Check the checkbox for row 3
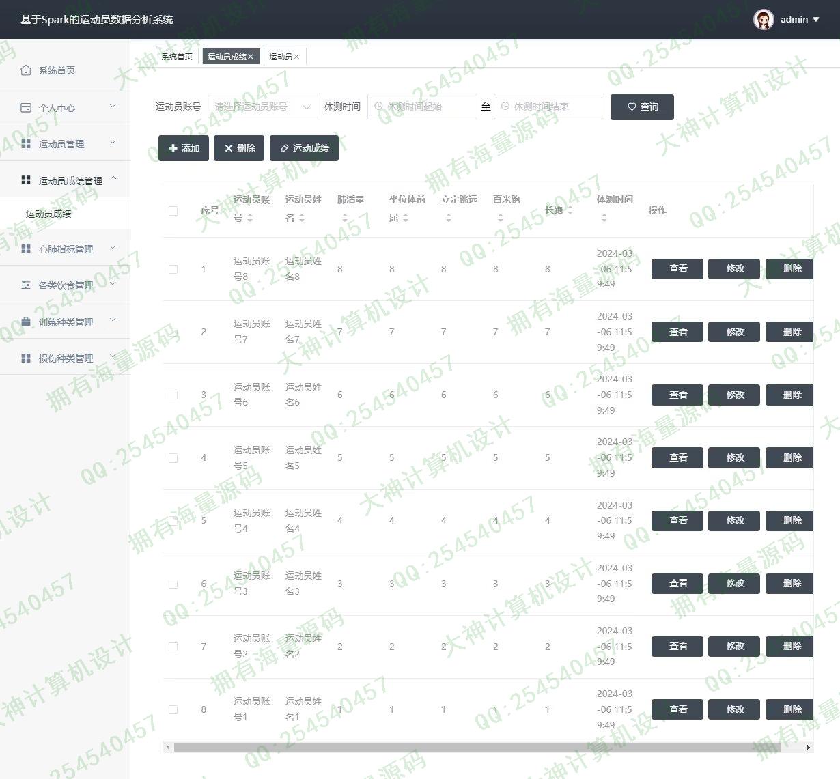 (x=173, y=395)
